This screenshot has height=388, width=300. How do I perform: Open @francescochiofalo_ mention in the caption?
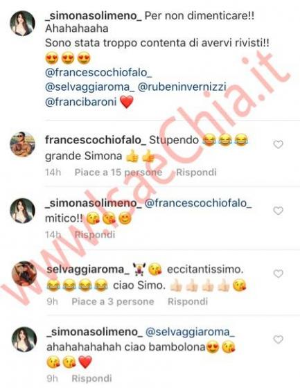(98, 73)
